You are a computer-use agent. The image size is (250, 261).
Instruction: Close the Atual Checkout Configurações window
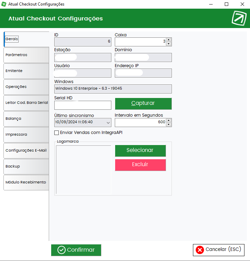[x=242, y=4]
